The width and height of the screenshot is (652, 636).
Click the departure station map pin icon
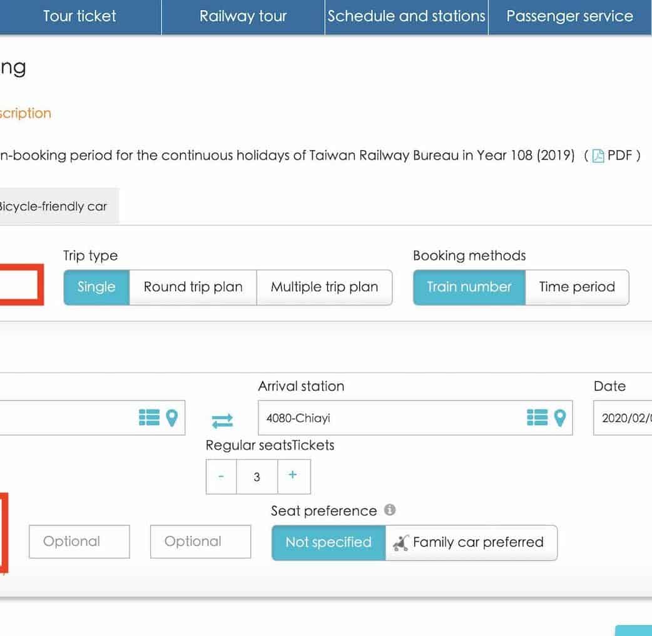point(171,418)
